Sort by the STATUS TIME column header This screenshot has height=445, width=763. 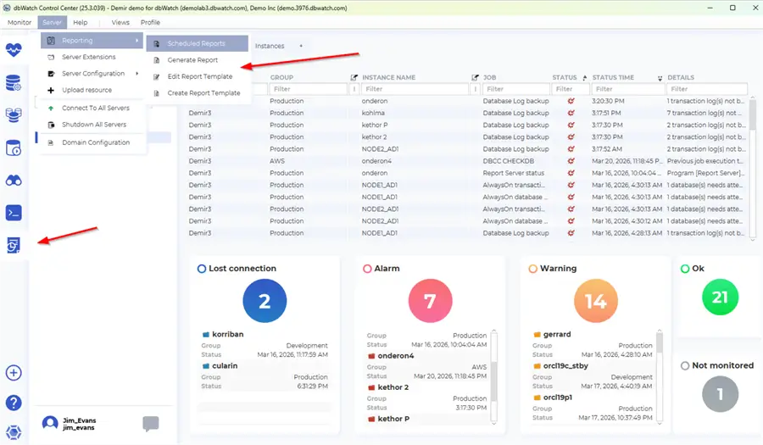613,77
